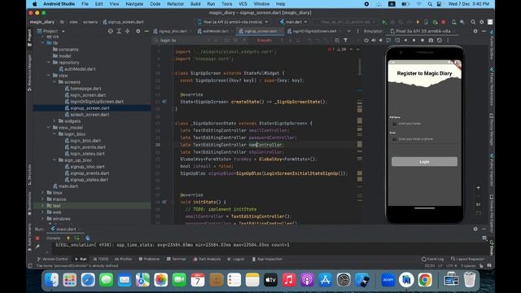521x293 pixels.
Task: Take emulator screenshot with camera icon
Action: coord(431,40)
